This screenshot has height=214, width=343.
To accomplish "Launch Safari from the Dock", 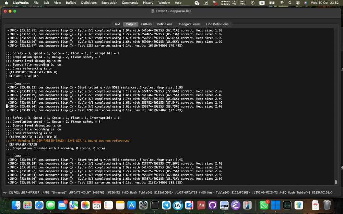I will 39,205.
